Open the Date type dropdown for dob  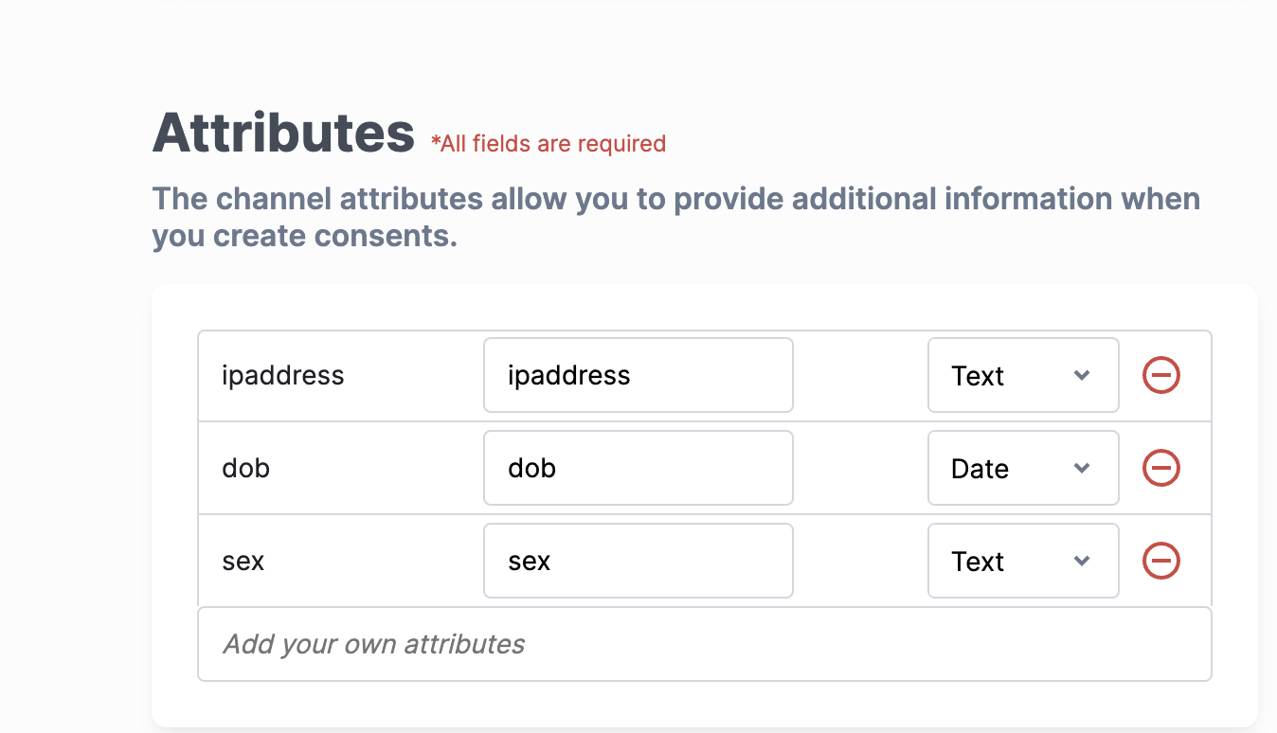[1023, 468]
